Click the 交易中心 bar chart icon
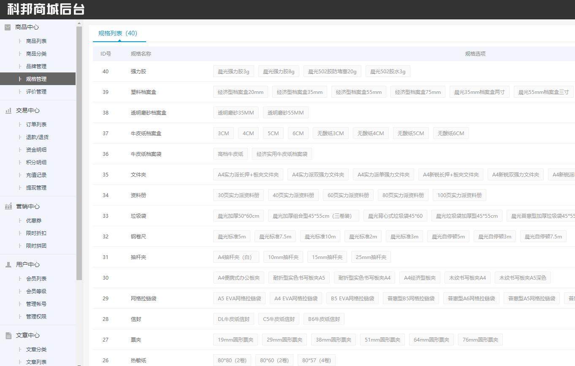Screen dimensions: 575x366 pos(8,110)
